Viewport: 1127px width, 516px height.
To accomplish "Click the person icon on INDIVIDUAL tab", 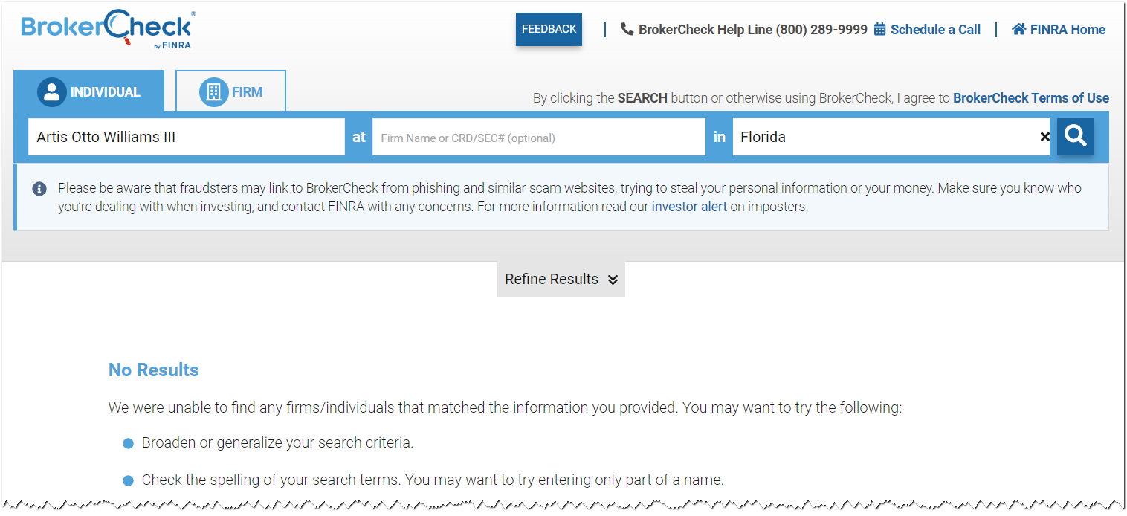I will (52, 92).
